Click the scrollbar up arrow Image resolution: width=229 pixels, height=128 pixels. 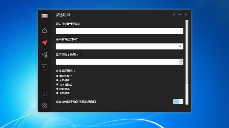point(187,21)
